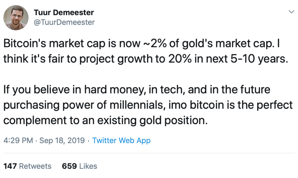Visit the @TuurDemeester handle
Viewport: 298px width, 178px height.
click(x=64, y=22)
